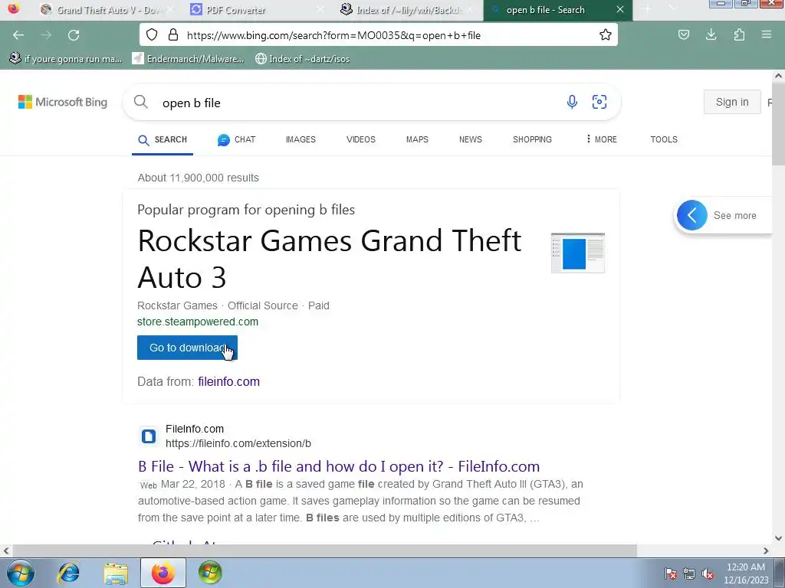View site security via padlock icon

tap(173, 34)
